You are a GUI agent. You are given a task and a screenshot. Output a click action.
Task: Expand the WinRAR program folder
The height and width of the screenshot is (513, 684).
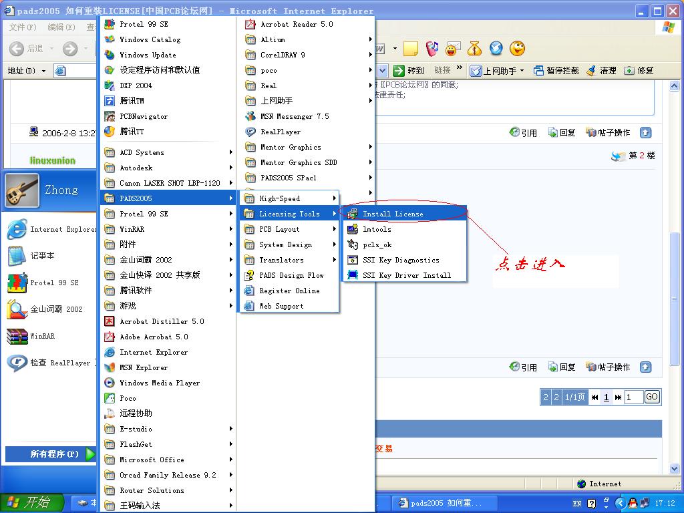click(168, 229)
